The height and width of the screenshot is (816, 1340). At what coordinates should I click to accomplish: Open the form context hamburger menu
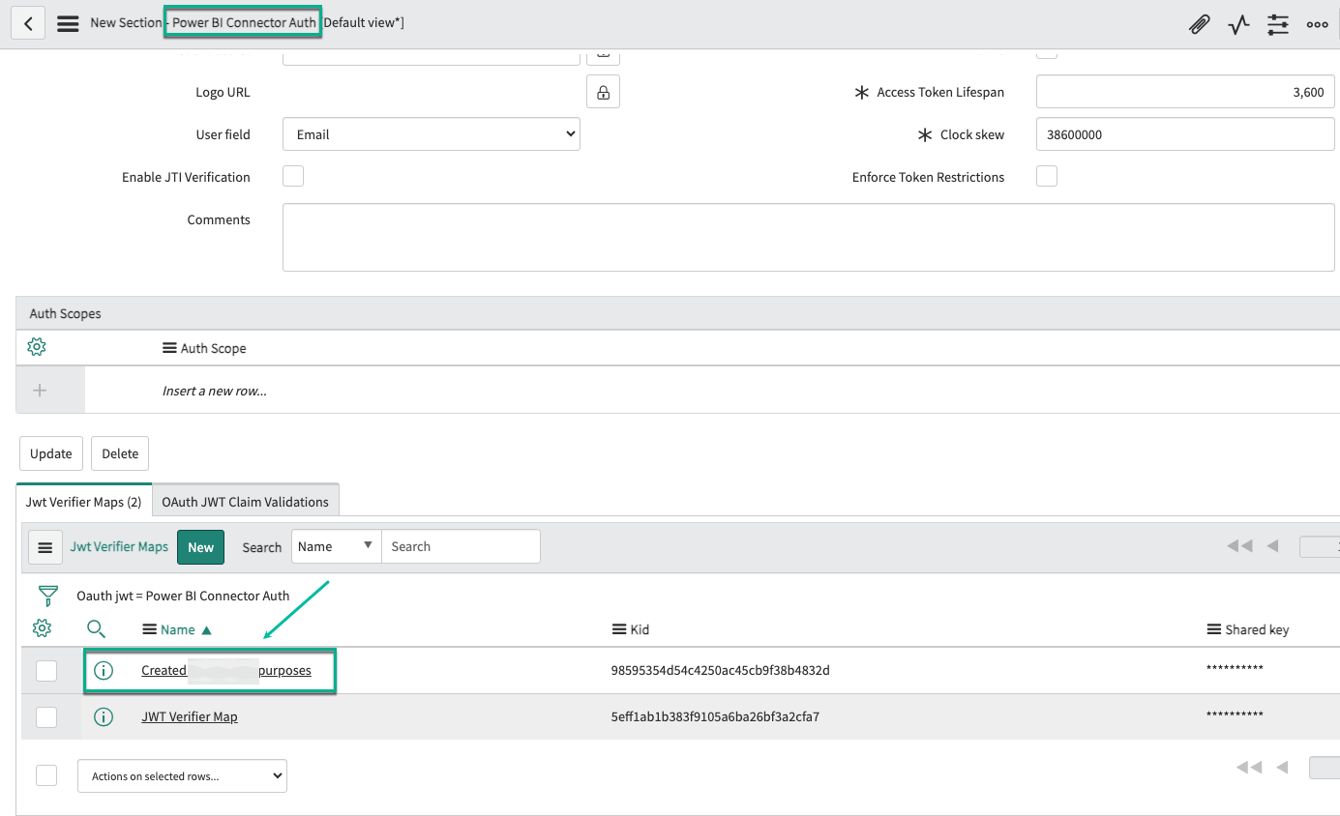click(x=68, y=23)
